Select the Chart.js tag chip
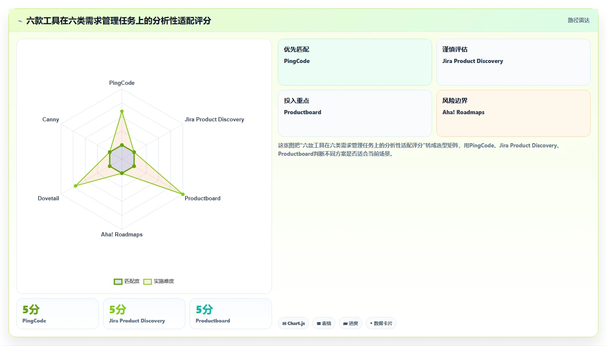607x346 pixels. [x=293, y=323]
